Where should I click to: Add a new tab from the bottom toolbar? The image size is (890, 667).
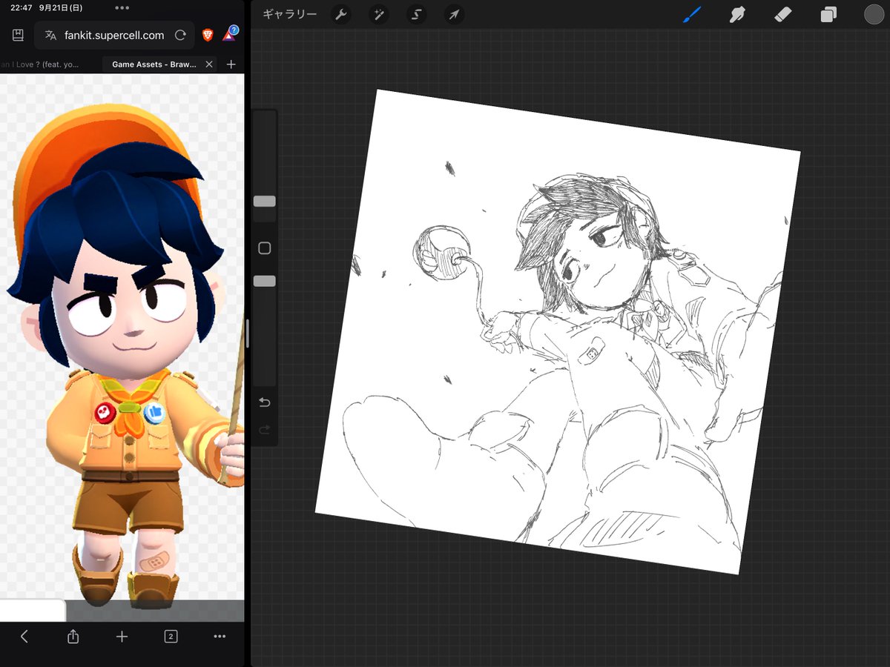122,637
